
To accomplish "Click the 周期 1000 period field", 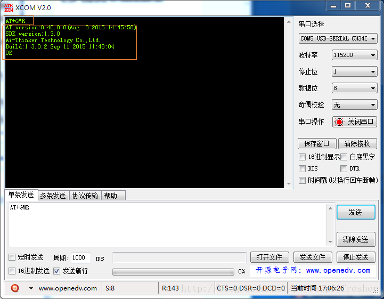I will [81, 258].
